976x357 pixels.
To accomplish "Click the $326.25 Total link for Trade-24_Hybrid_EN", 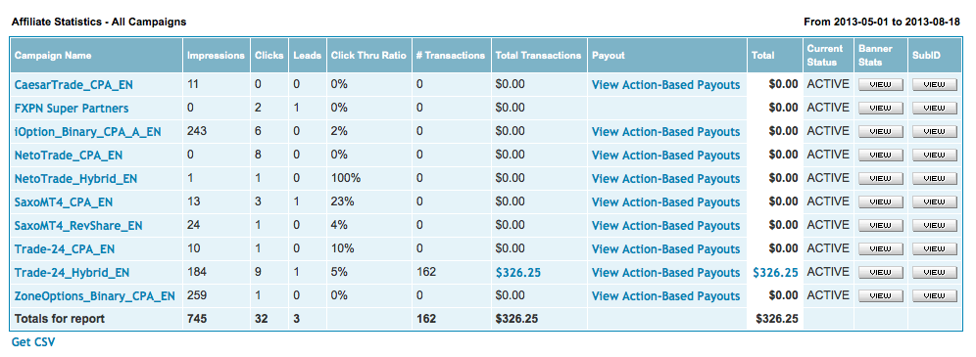I will point(775,273).
